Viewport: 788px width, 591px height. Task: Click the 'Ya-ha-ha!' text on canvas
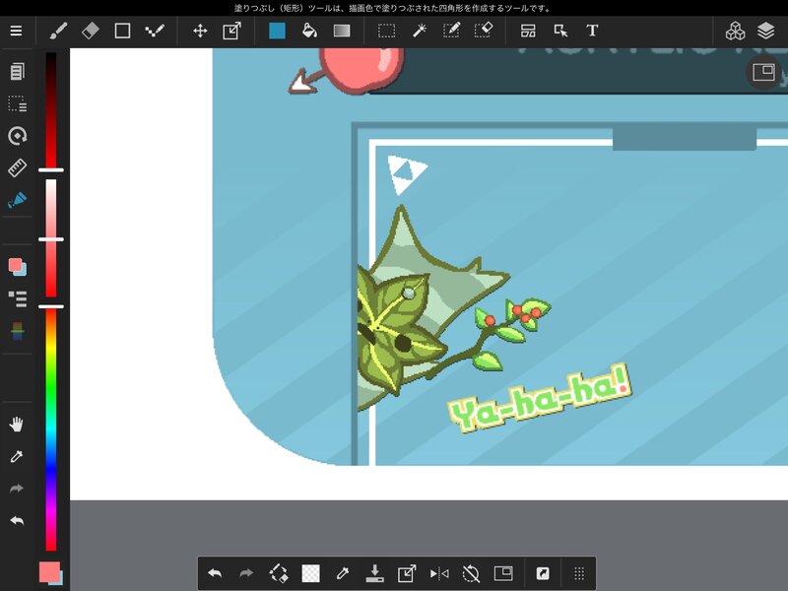pyautogui.click(x=539, y=397)
